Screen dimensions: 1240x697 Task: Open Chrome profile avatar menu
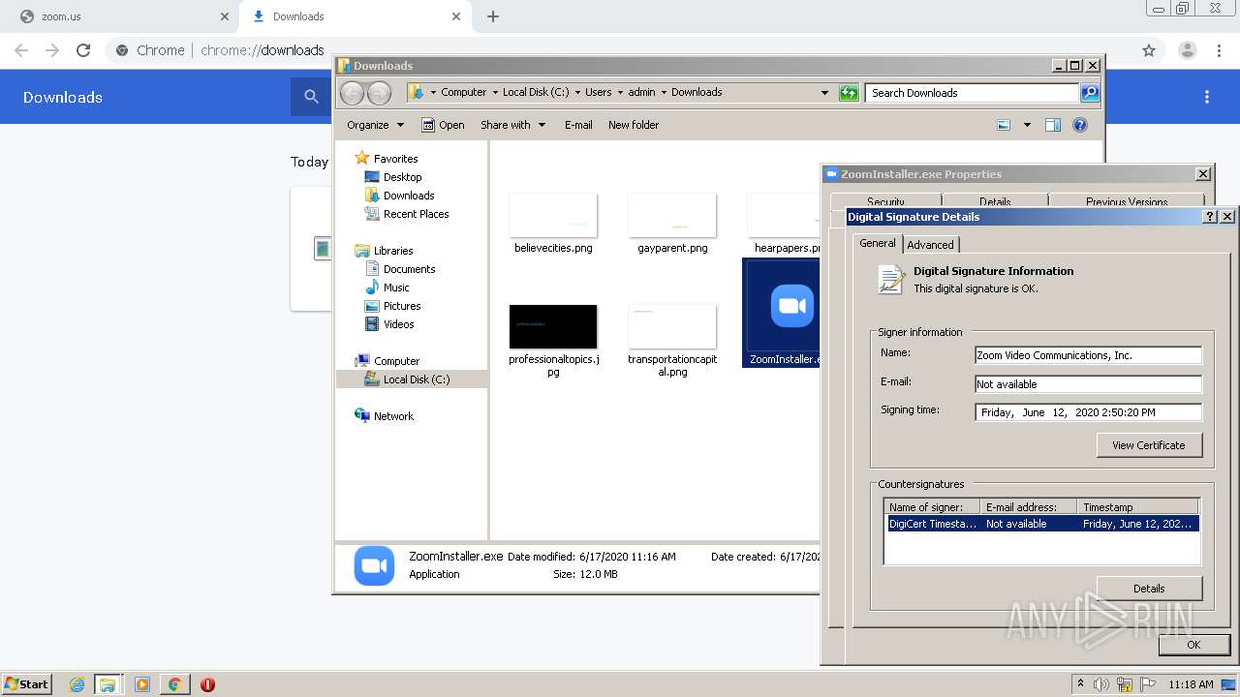point(1188,50)
